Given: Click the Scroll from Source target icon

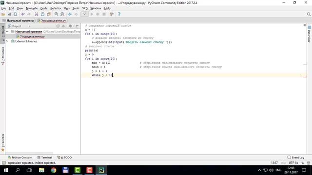Looking at the screenshot, I should tap(58, 26).
